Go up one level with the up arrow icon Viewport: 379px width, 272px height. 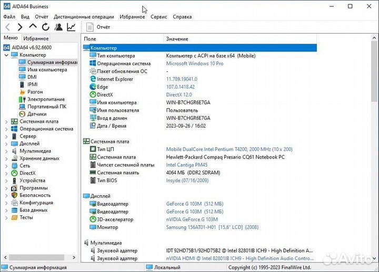33,27
